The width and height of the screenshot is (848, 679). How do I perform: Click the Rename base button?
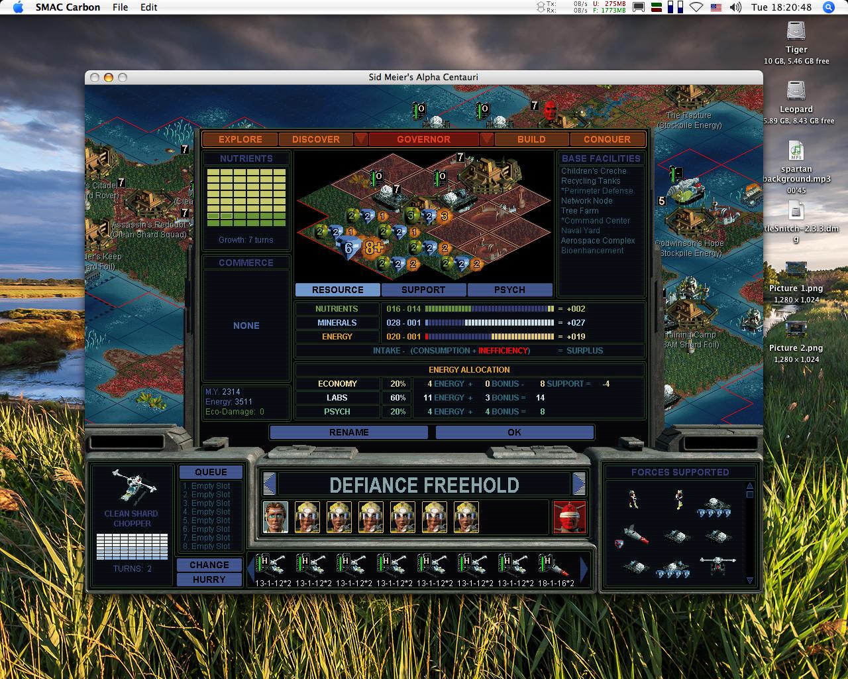click(x=348, y=432)
